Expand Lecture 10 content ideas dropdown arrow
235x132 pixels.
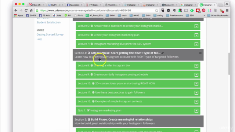click(196, 84)
